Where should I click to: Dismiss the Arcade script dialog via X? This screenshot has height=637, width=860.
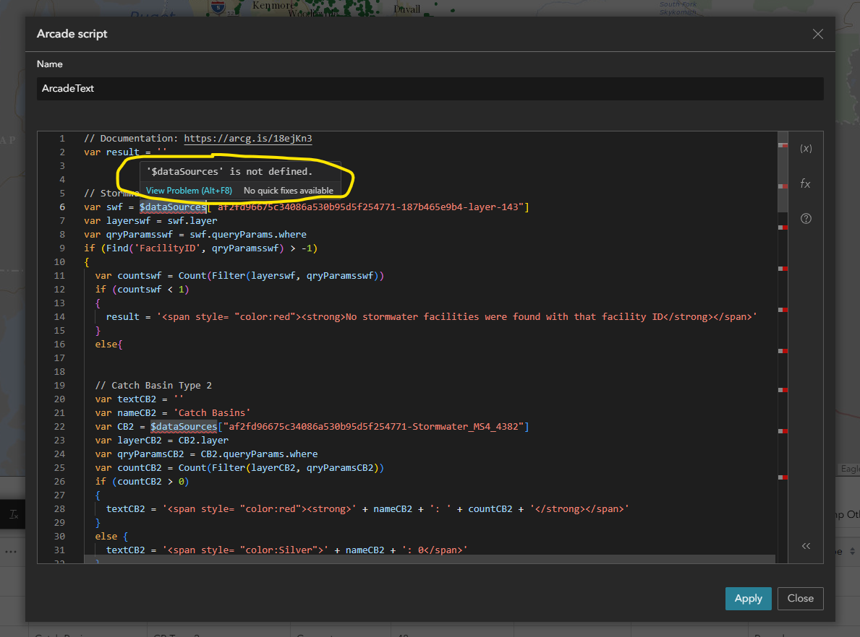click(817, 34)
